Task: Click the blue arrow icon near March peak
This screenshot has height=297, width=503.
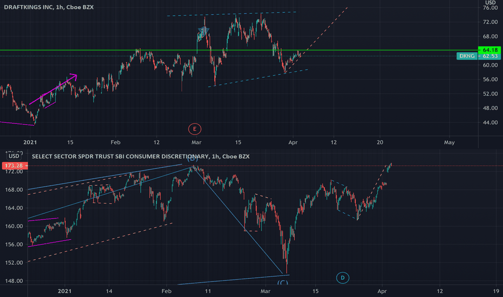Action: point(203,31)
